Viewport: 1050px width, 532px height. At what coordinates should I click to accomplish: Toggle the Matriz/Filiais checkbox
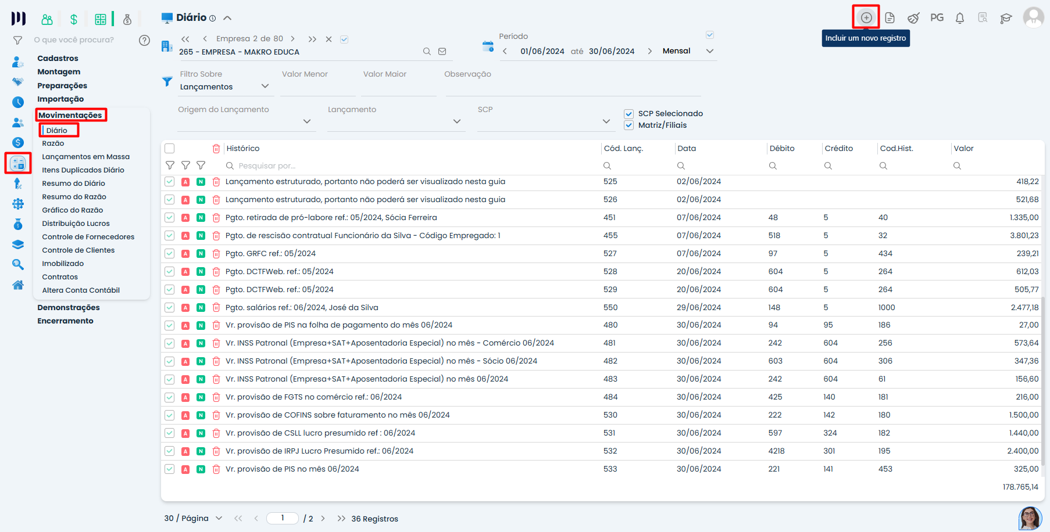(628, 125)
